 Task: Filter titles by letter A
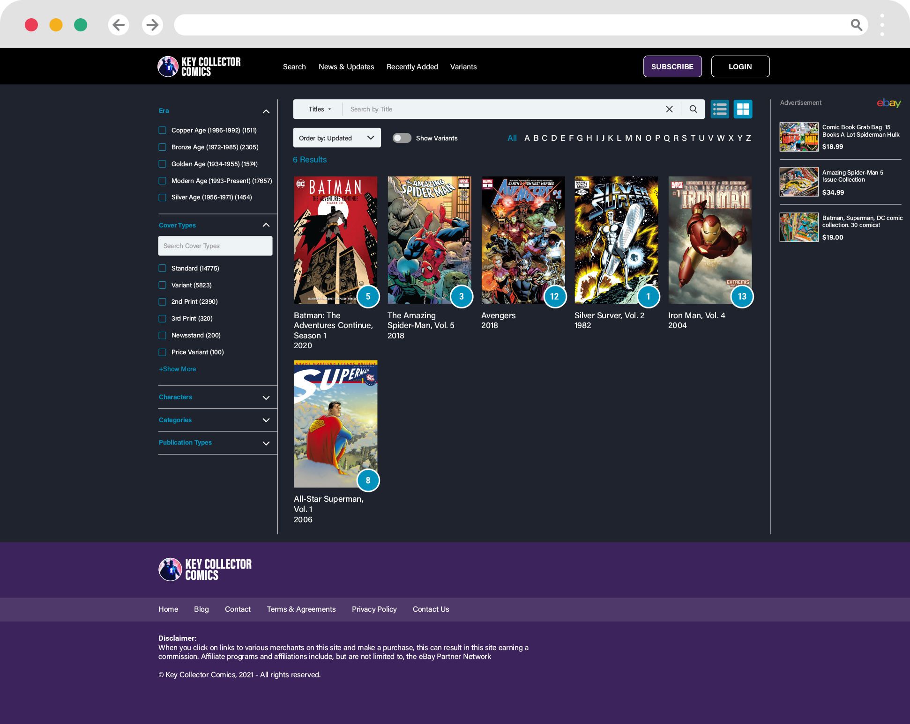[x=527, y=138]
